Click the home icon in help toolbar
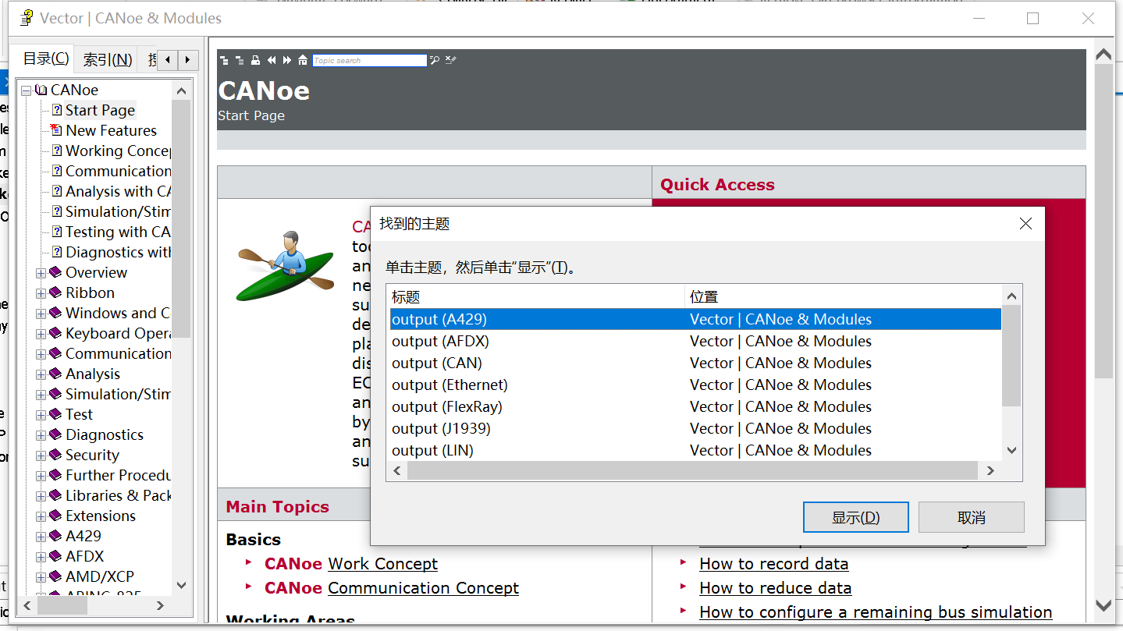Screen dimensions: 1123x631 pos(303,60)
